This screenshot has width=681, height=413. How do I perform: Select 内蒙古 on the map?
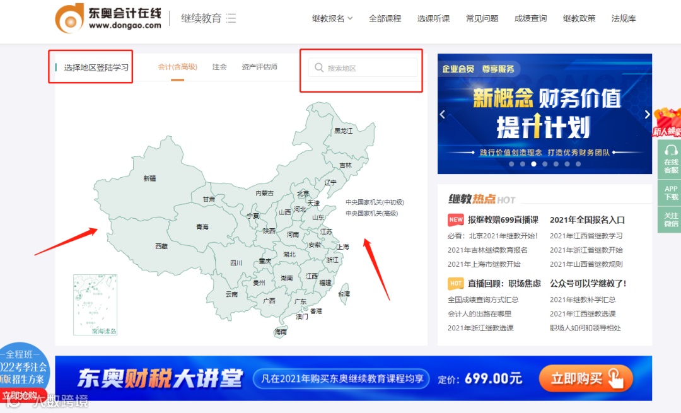pos(264,193)
